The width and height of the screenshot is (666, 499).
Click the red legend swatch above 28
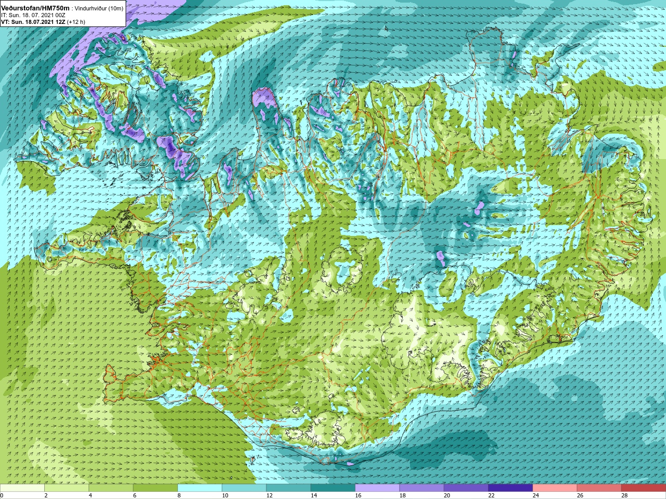[x=644, y=488]
